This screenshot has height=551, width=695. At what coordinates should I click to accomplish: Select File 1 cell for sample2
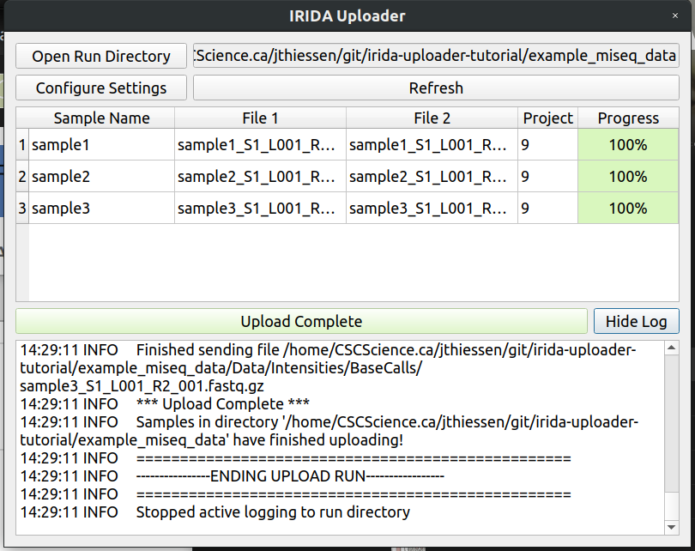coord(260,177)
